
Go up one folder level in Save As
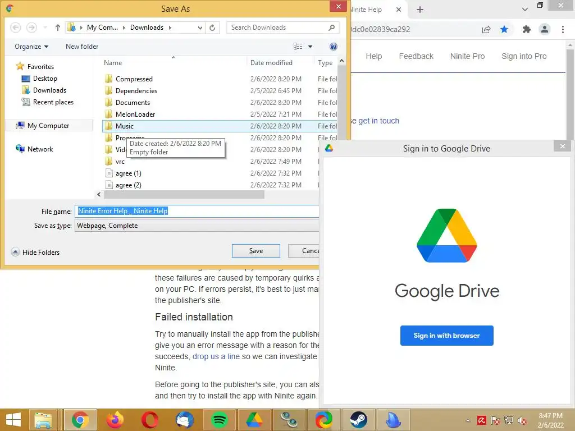point(58,27)
